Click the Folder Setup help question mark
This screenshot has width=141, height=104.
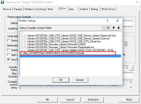(107, 21)
